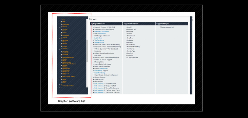This screenshot has width=248, height=118.
Task: Choose Mantra Standalone from the sidebar list
Action: (68, 58)
